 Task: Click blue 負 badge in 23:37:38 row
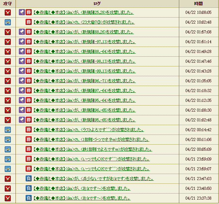pyautogui.click(x=29, y=198)
